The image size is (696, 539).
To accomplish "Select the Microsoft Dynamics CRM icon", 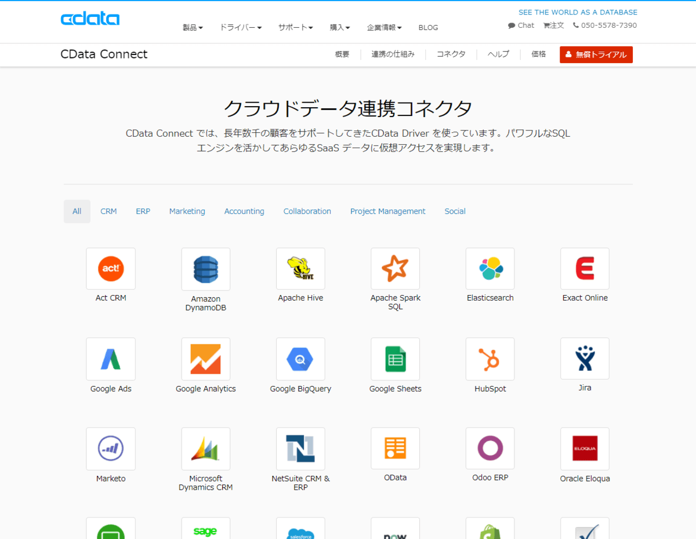I will tap(206, 449).
